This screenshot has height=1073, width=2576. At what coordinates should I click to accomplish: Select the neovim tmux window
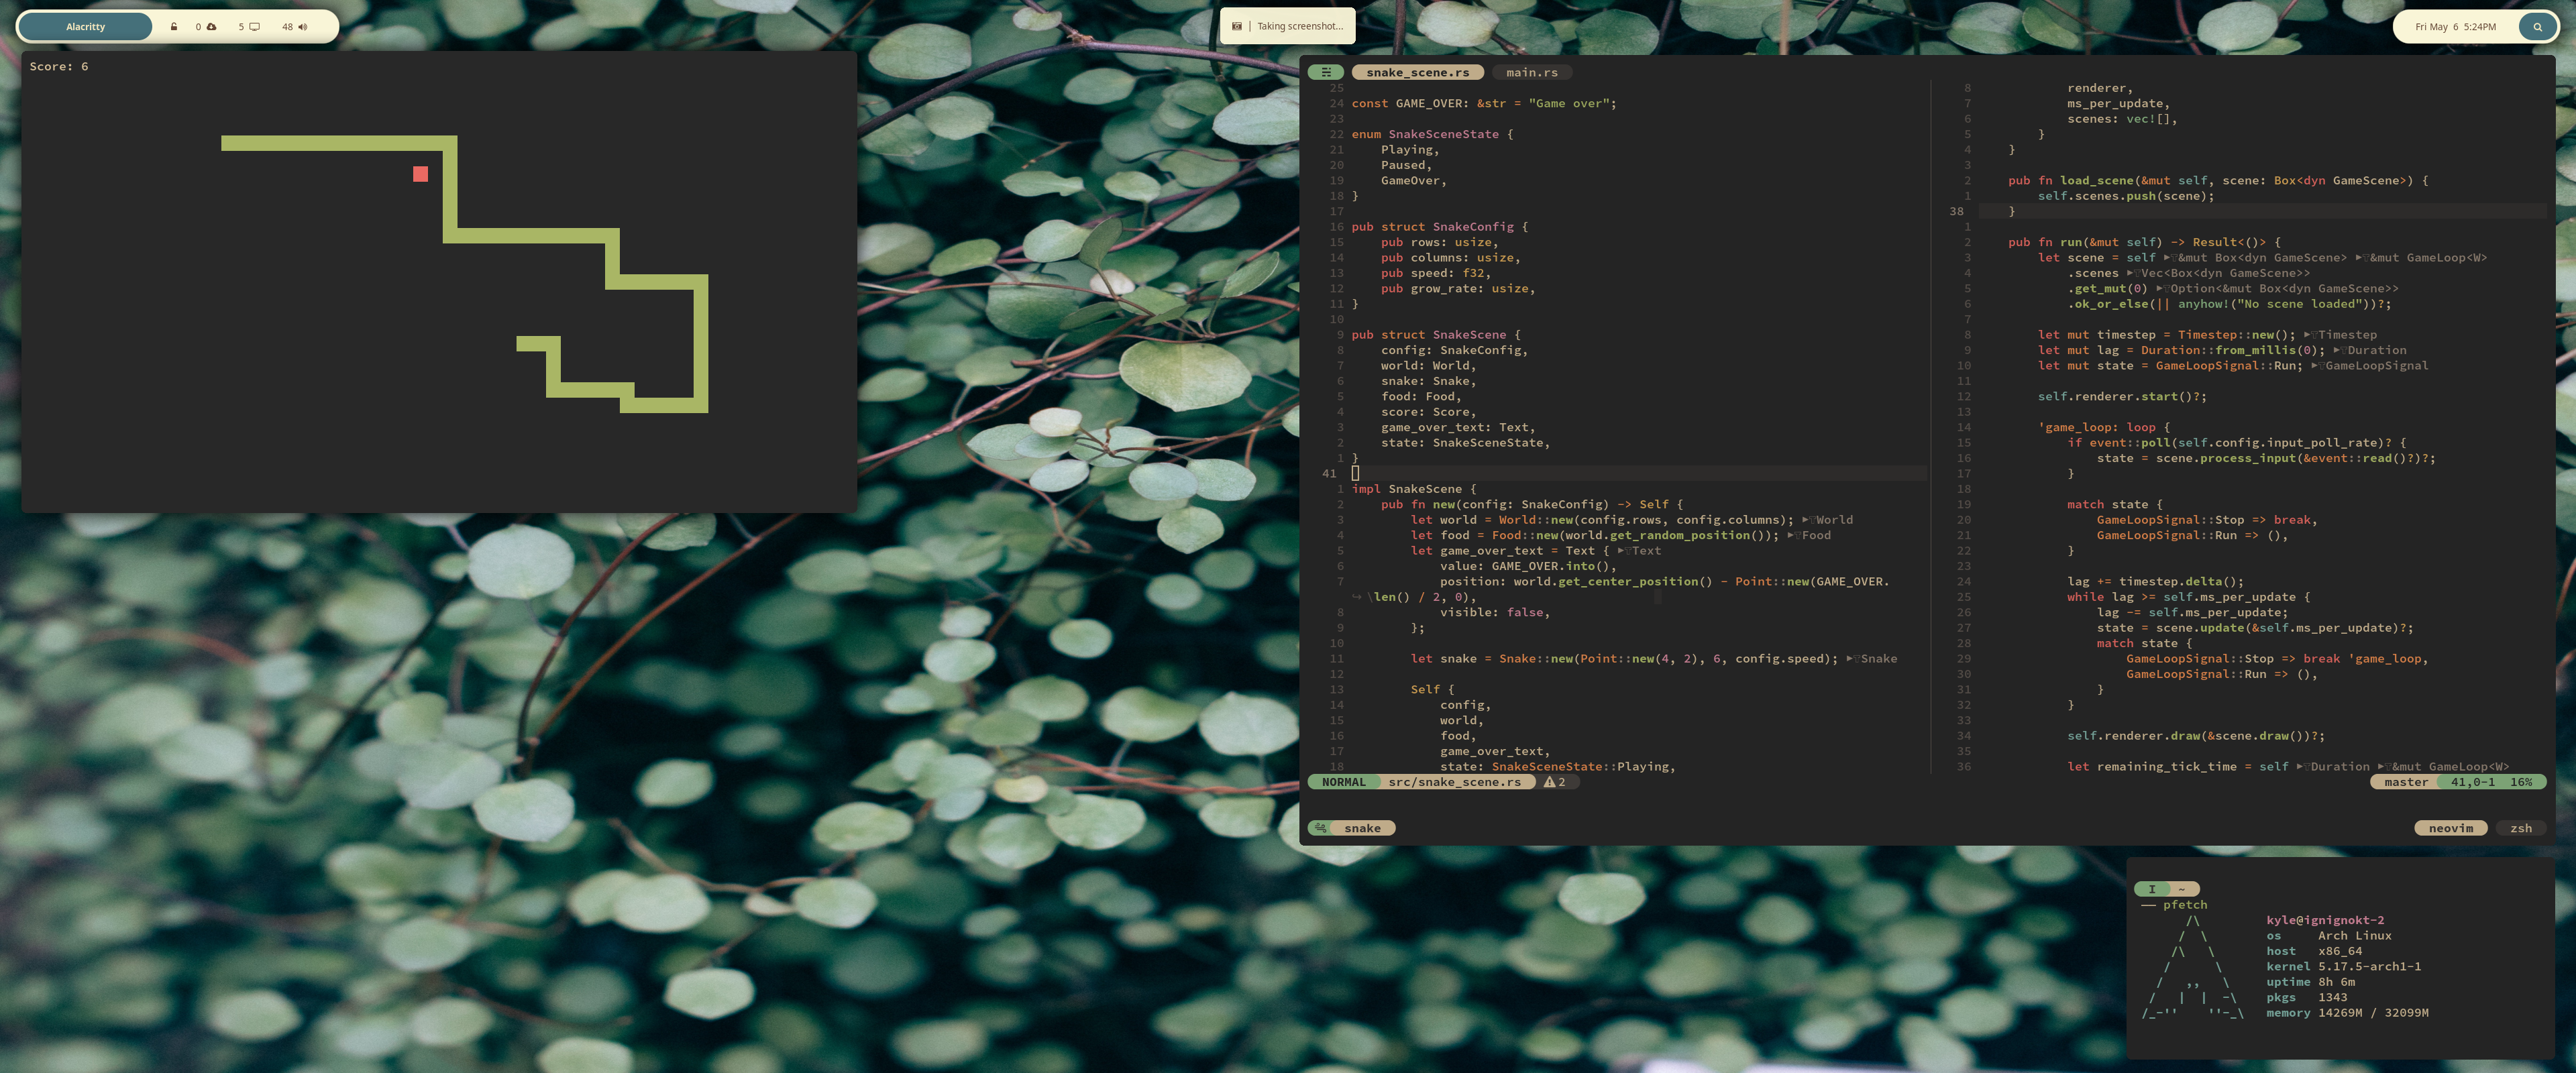(2450, 828)
